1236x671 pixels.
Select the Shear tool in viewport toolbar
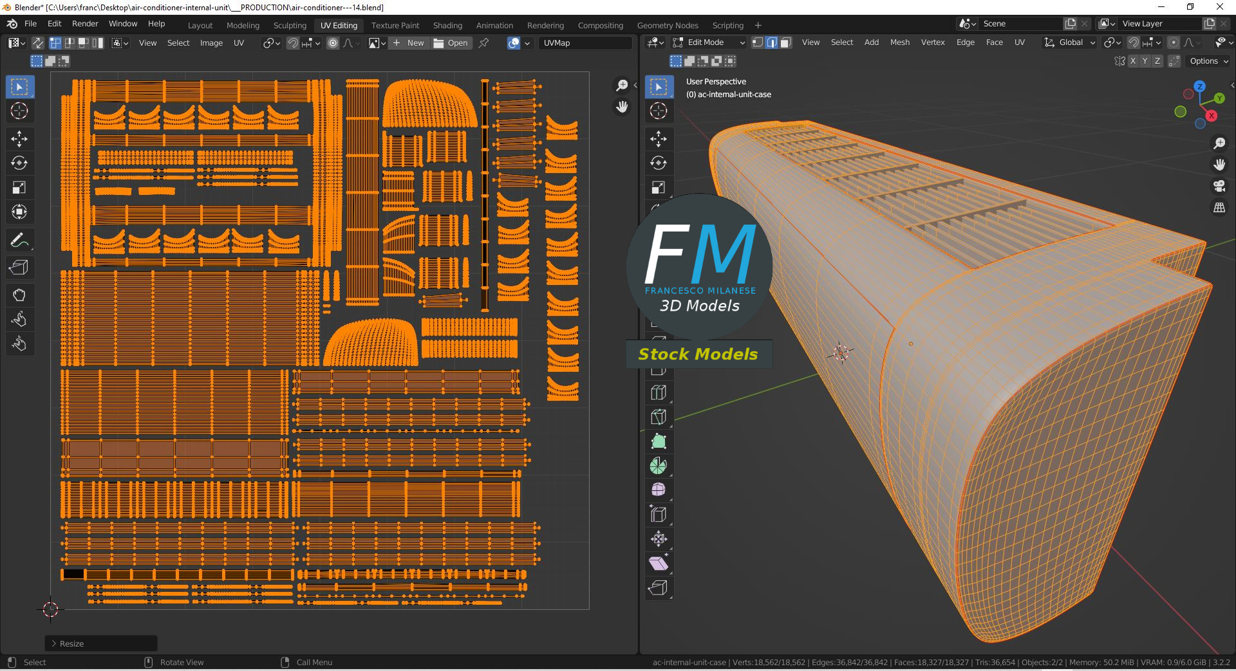pos(658,564)
